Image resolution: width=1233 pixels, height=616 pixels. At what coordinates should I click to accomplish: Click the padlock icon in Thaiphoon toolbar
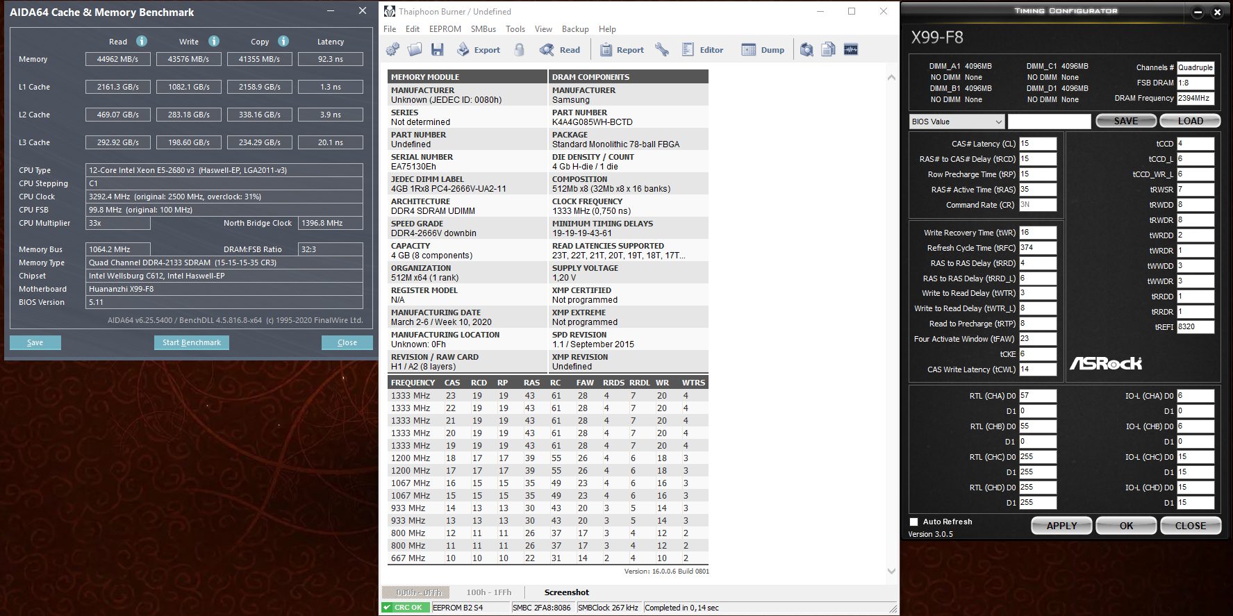click(x=519, y=49)
